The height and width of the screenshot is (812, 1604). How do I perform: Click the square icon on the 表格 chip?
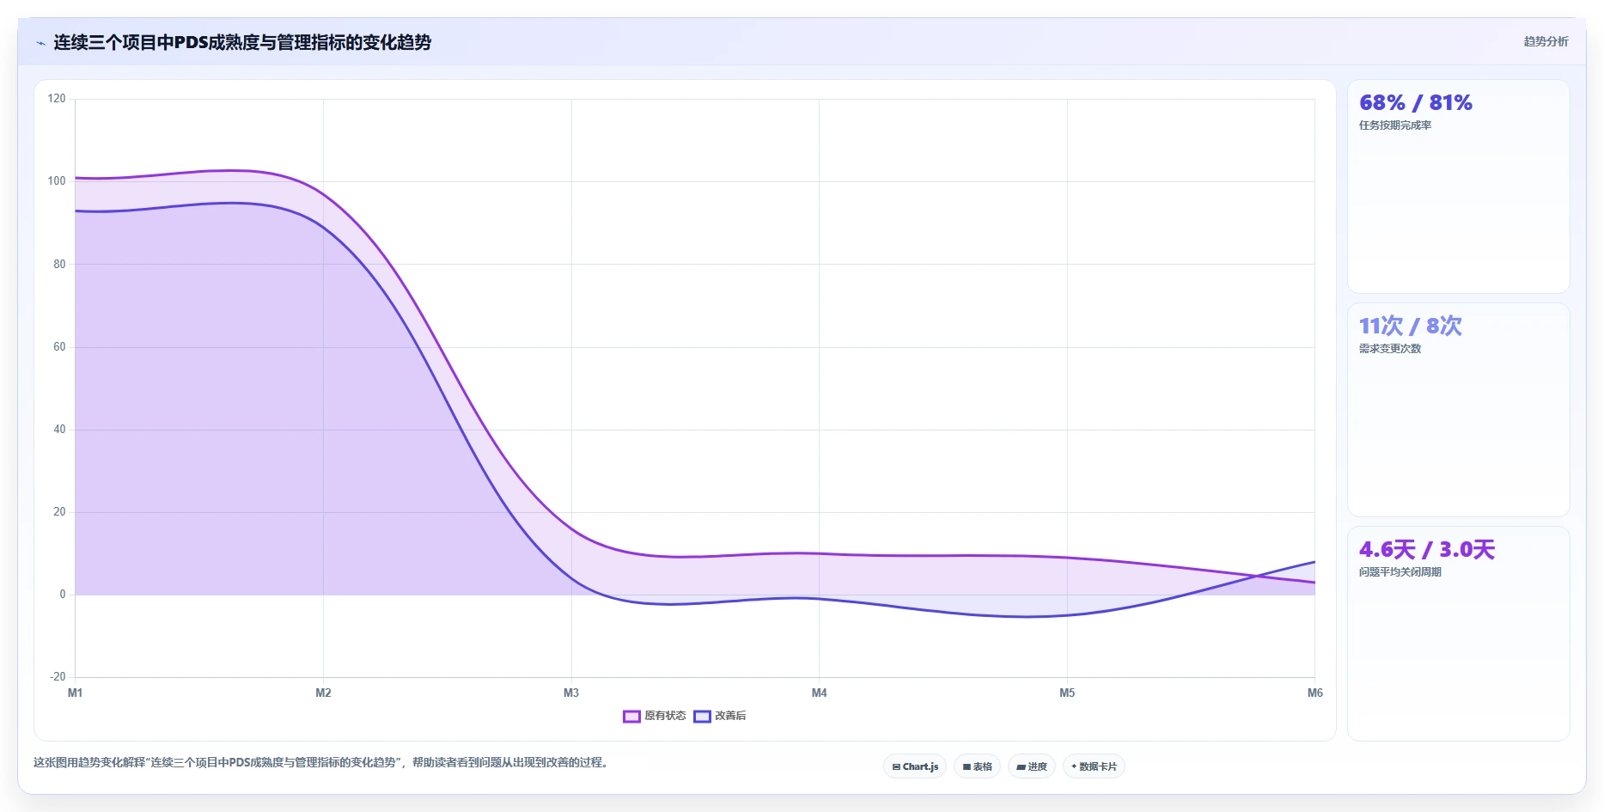point(967,766)
